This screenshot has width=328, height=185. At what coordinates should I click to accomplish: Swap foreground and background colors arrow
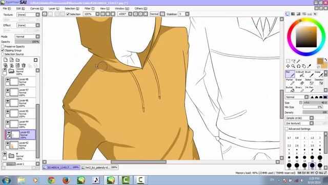(325, 60)
